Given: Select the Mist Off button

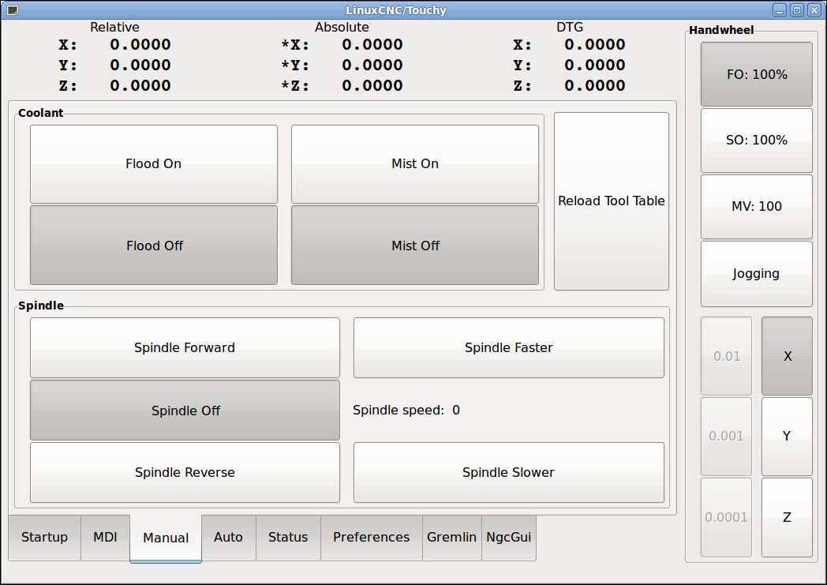Looking at the screenshot, I should click(415, 246).
